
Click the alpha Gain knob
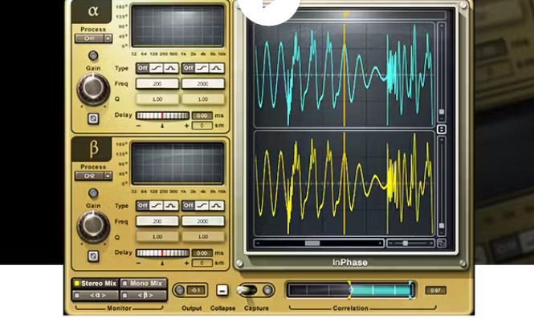tap(93, 88)
